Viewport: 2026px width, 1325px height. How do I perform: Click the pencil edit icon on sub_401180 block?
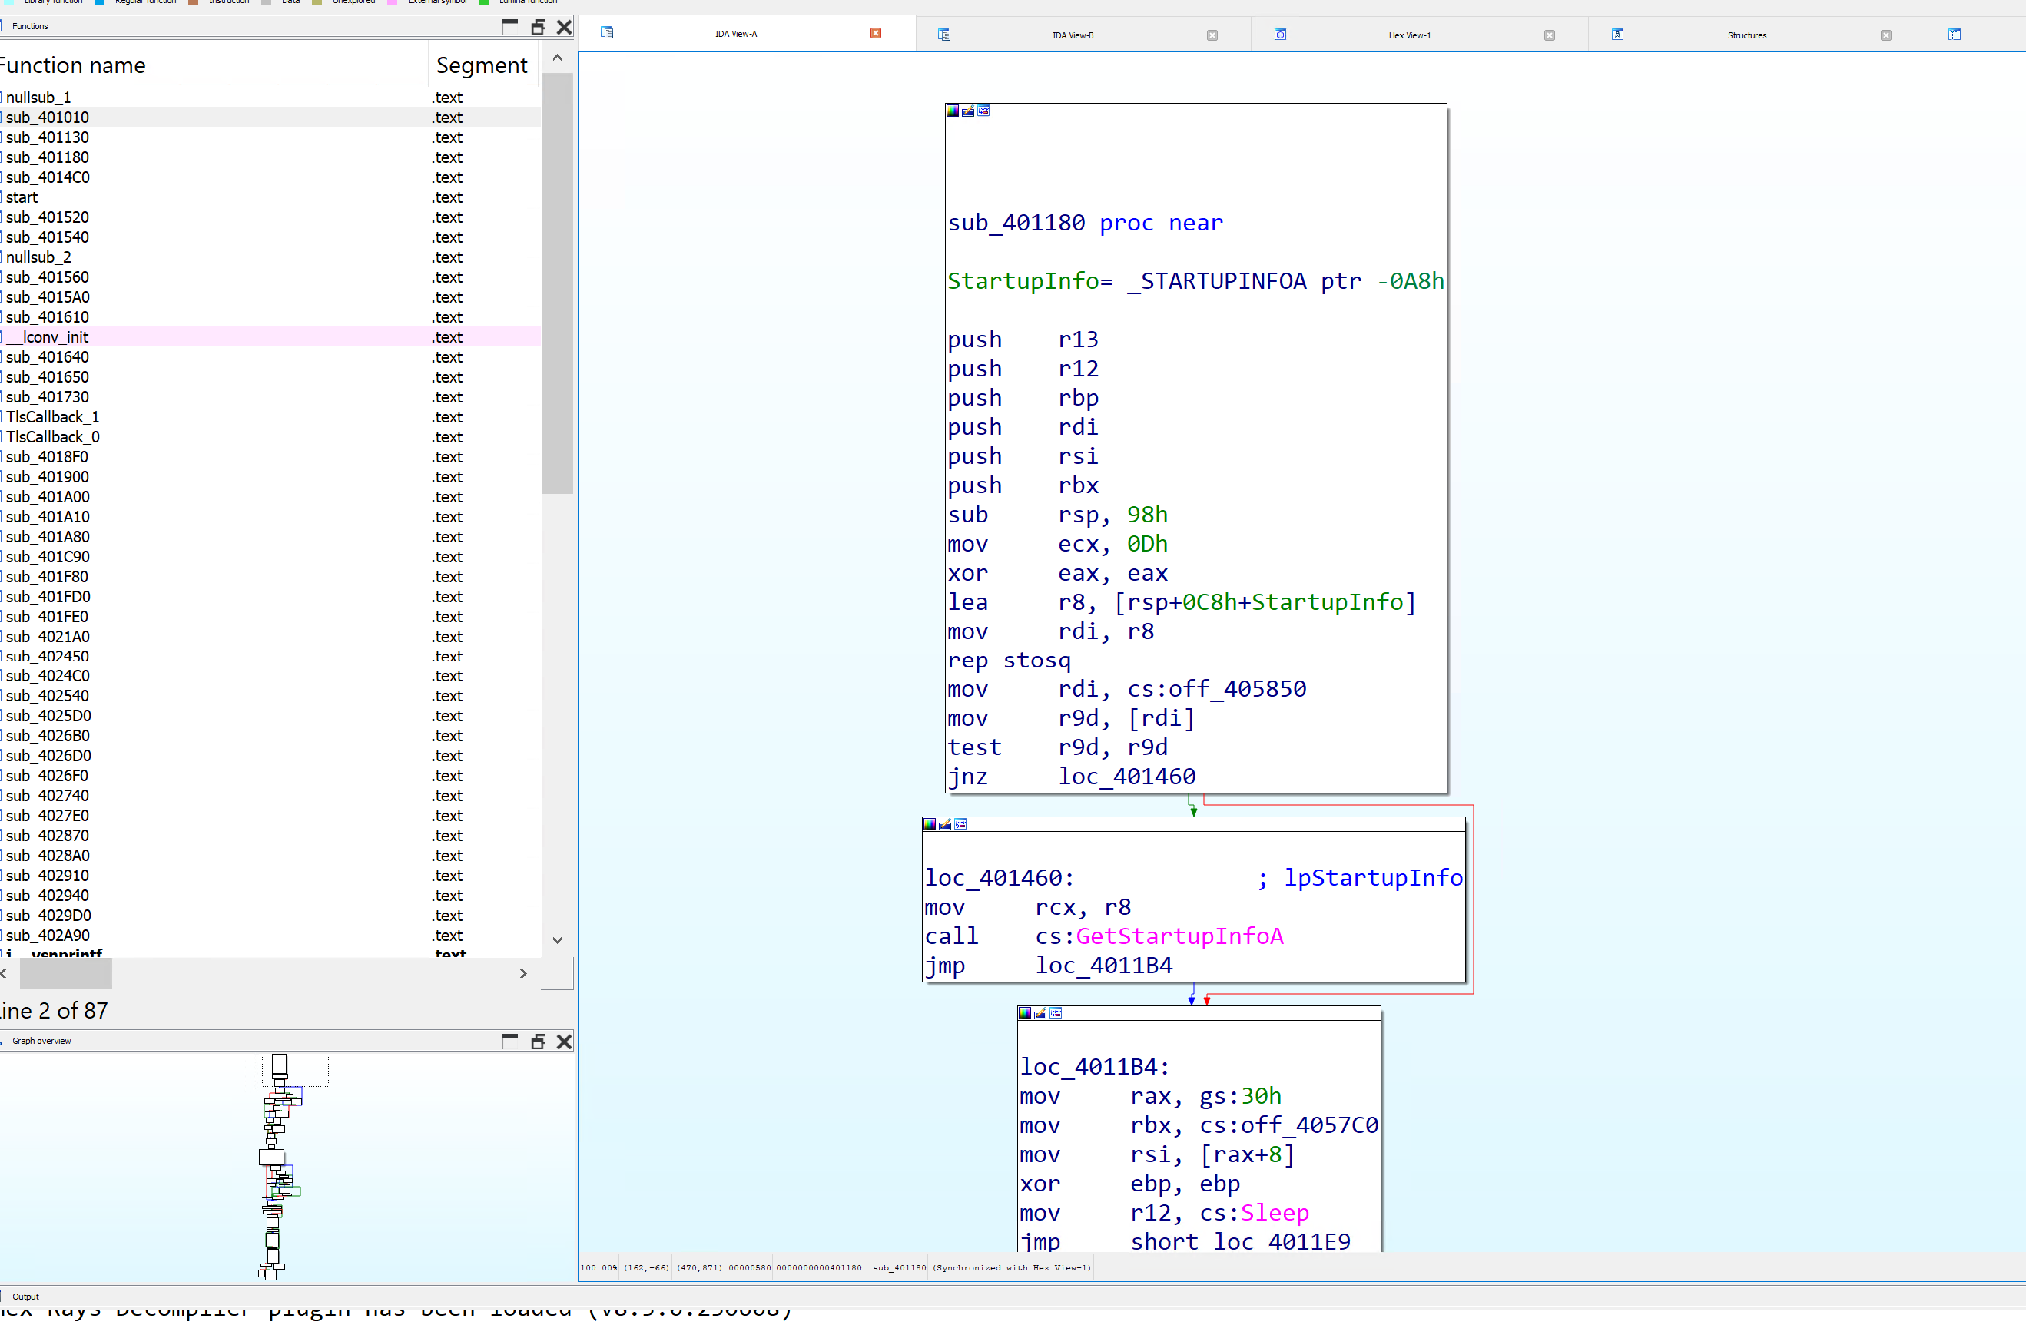[x=968, y=111]
